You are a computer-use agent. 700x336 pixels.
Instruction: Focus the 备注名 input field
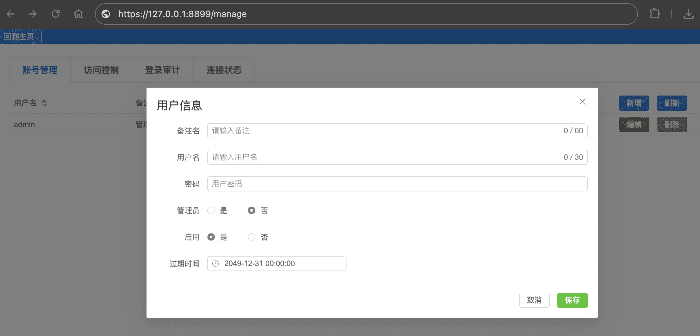[397, 131]
